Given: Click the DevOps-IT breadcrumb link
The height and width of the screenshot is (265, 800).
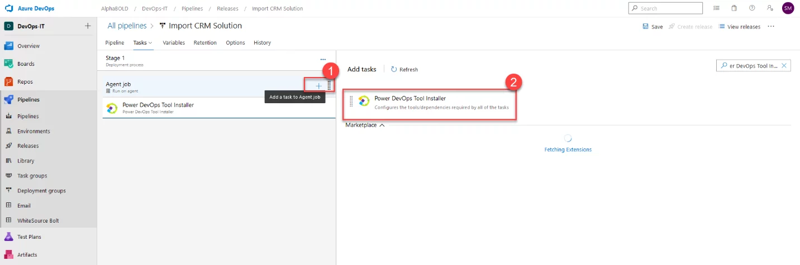Looking at the screenshot, I should point(156,8).
